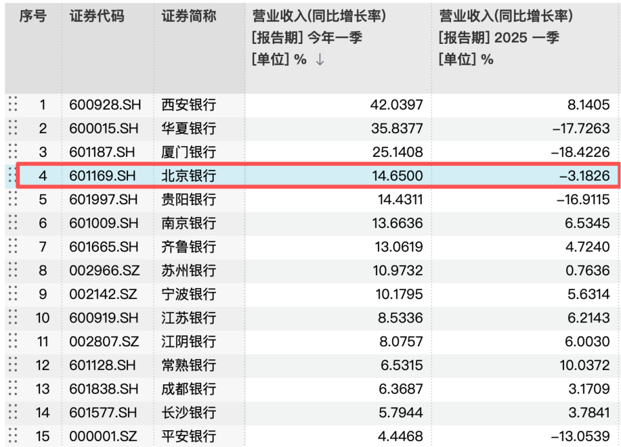Click the drag handle for 南京银行 row

click(x=13, y=223)
